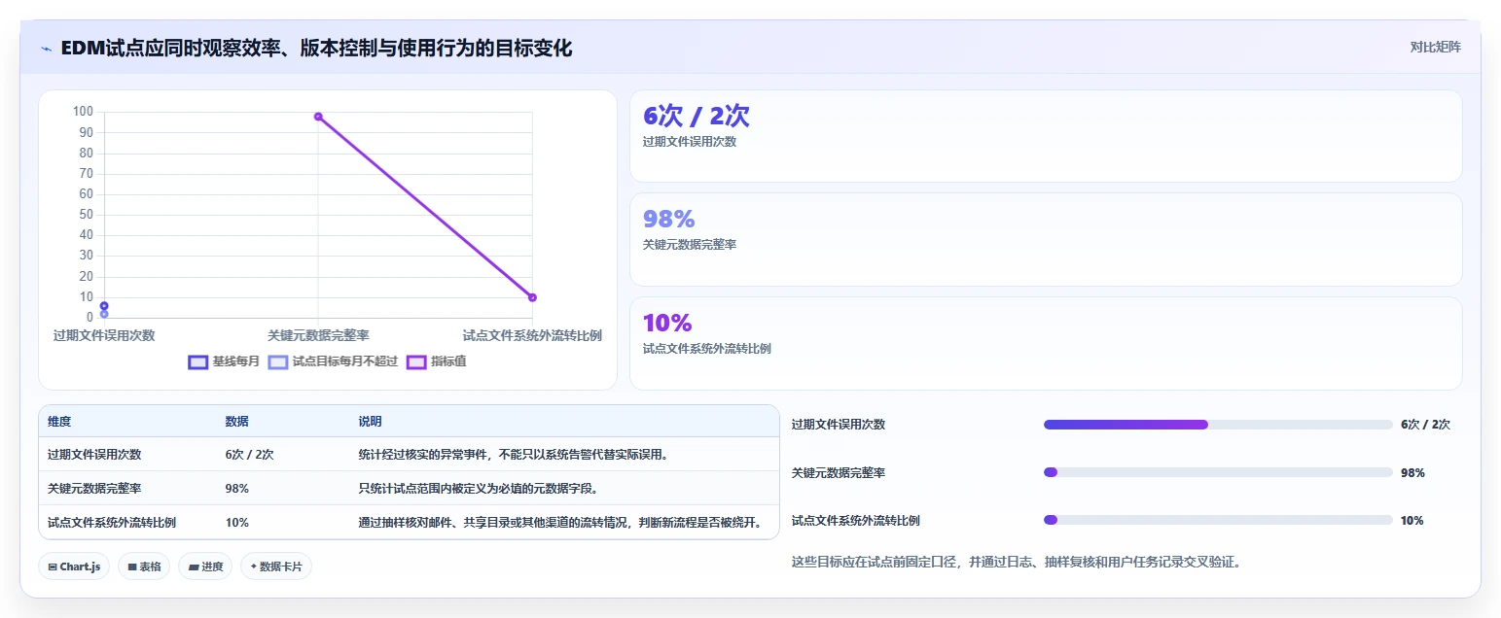Click the 6次 / 2次 value beside progress bar

pyautogui.click(x=1425, y=425)
